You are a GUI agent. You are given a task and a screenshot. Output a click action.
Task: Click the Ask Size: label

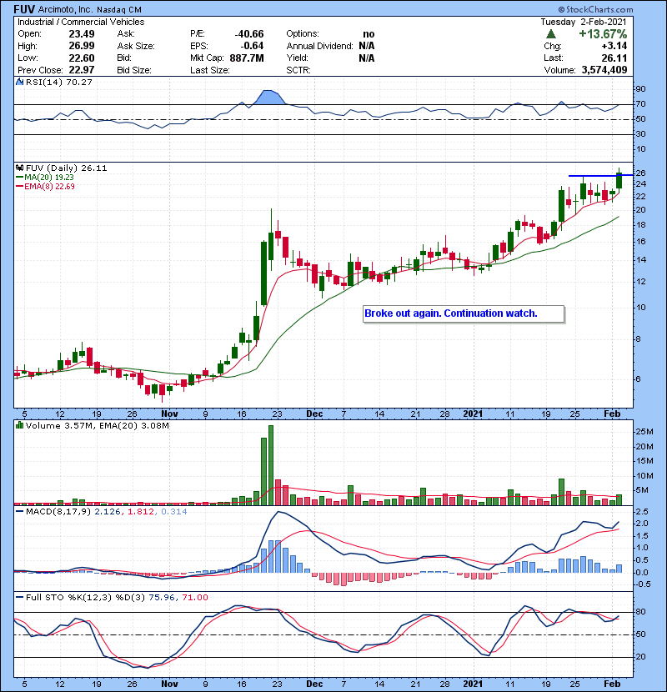(x=136, y=46)
